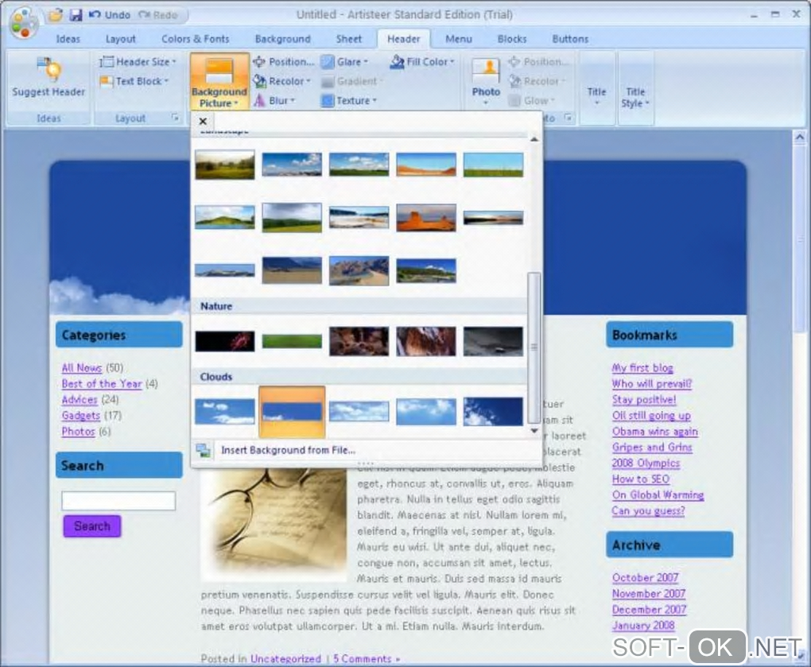Open the Blur dropdown
The width and height of the screenshot is (811, 667).
(274, 101)
